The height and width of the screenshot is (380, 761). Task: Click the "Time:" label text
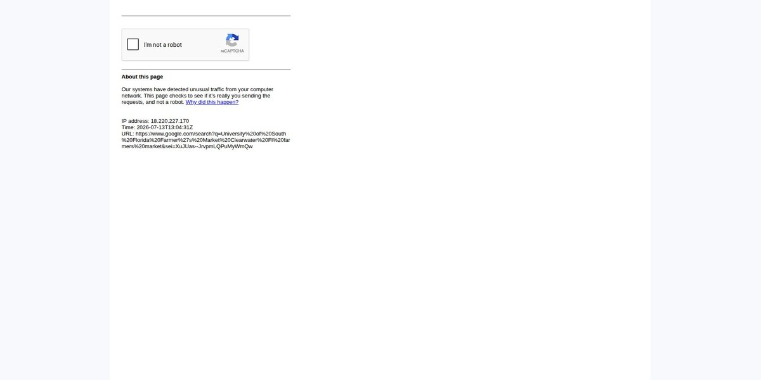(128, 127)
